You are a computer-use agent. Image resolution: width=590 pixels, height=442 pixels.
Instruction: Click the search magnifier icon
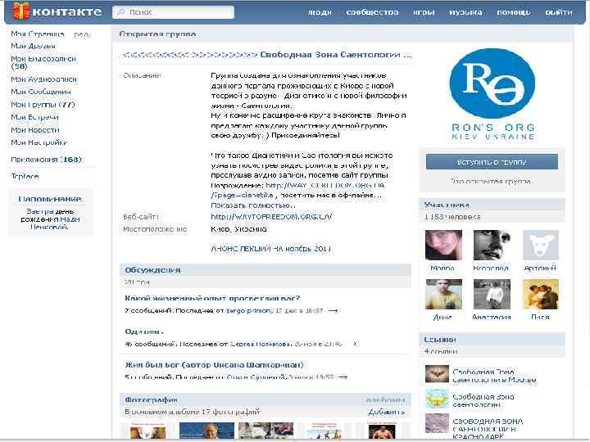pyautogui.click(x=121, y=12)
